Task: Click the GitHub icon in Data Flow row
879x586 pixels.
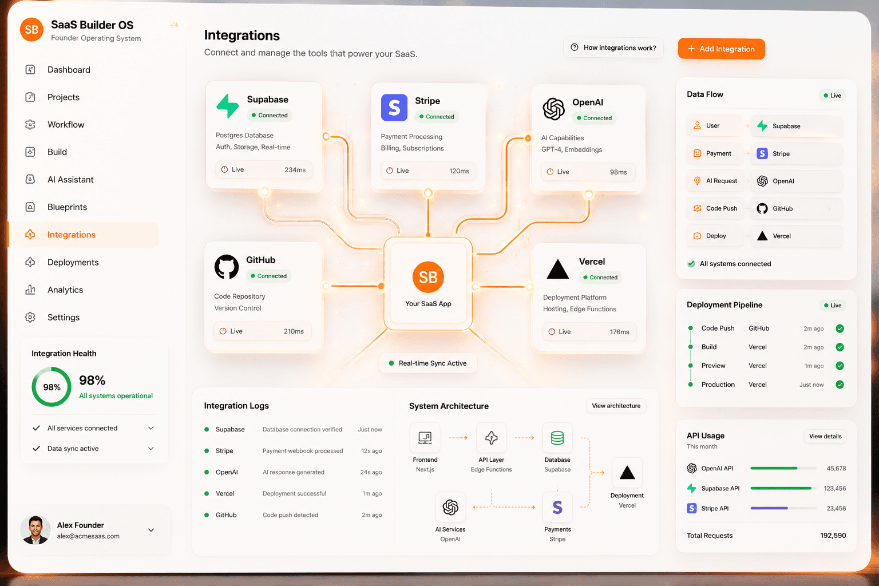Action: pyautogui.click(x=762, y=208)
